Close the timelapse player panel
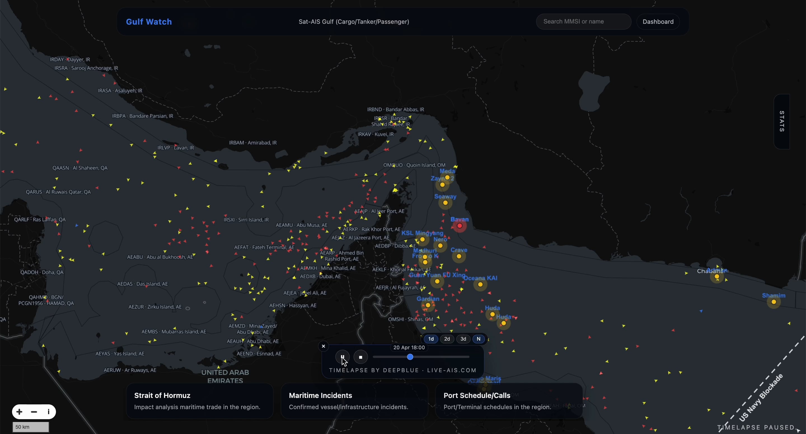806x434 pixels. (324, 346)
